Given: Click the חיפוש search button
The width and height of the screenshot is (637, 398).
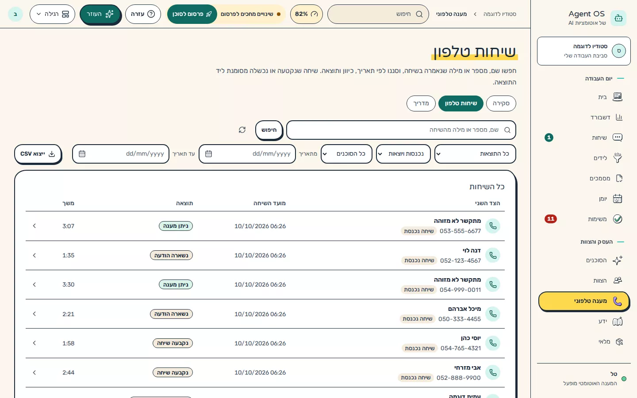Looking at the screenshot, I should pyautogui.click(x=269, y=130).
